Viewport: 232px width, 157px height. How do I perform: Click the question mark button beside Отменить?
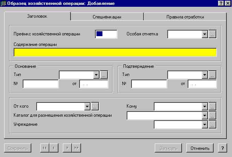coord(222,148)
